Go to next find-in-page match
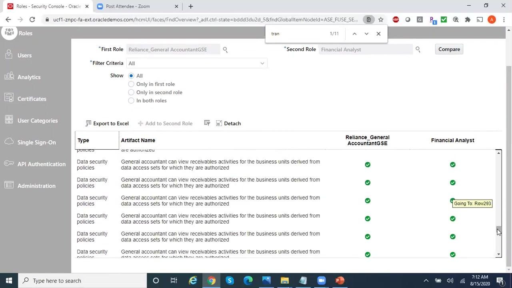The image size is (512, 288). [x=366, y=34]
